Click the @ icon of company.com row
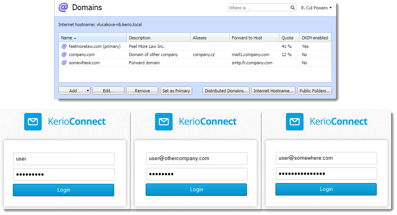The width and height of the screenshot is (397, 215). coord(64,55)
